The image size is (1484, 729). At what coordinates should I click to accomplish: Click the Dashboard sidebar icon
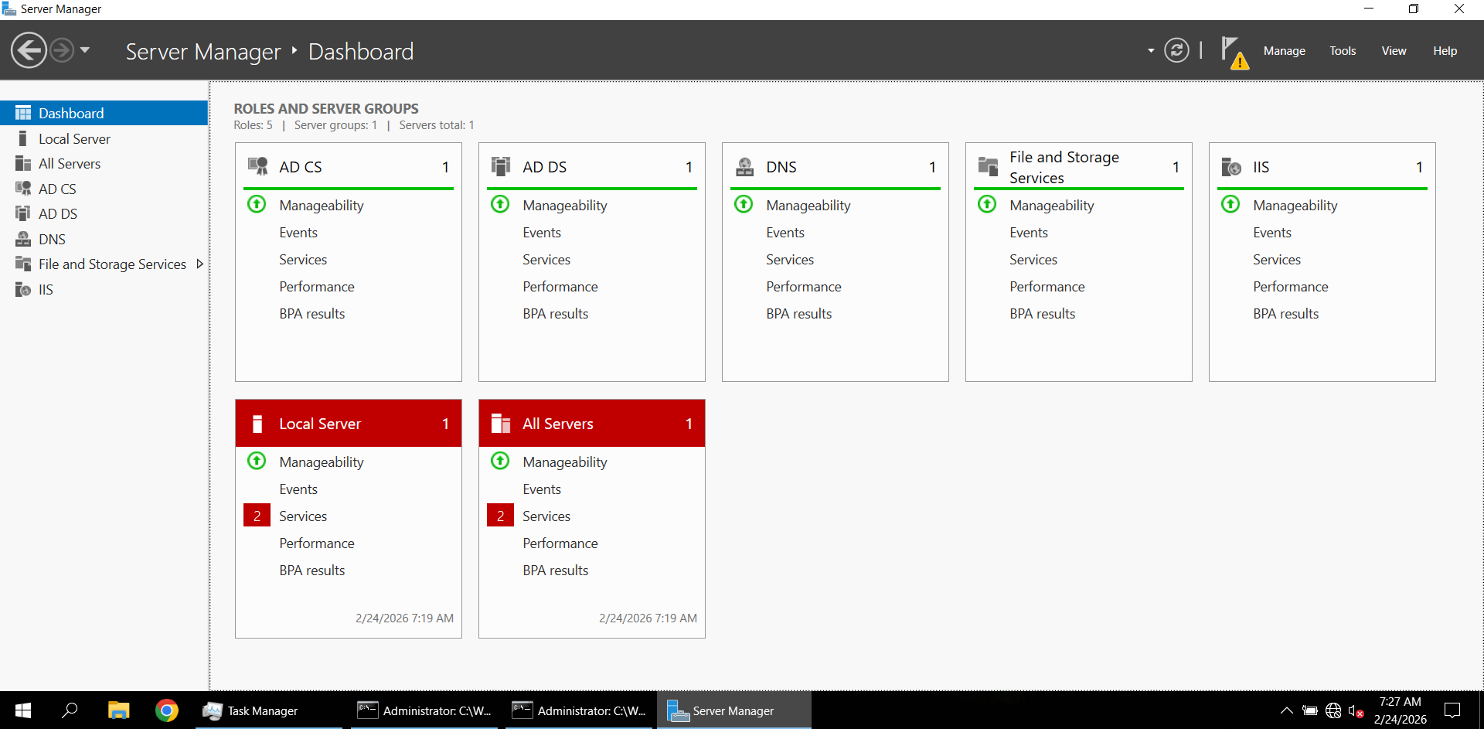pos(22,113)
